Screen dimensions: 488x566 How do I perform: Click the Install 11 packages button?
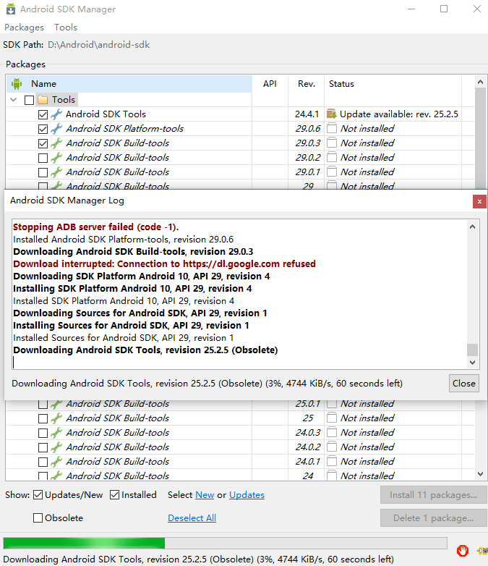point(433,495)
